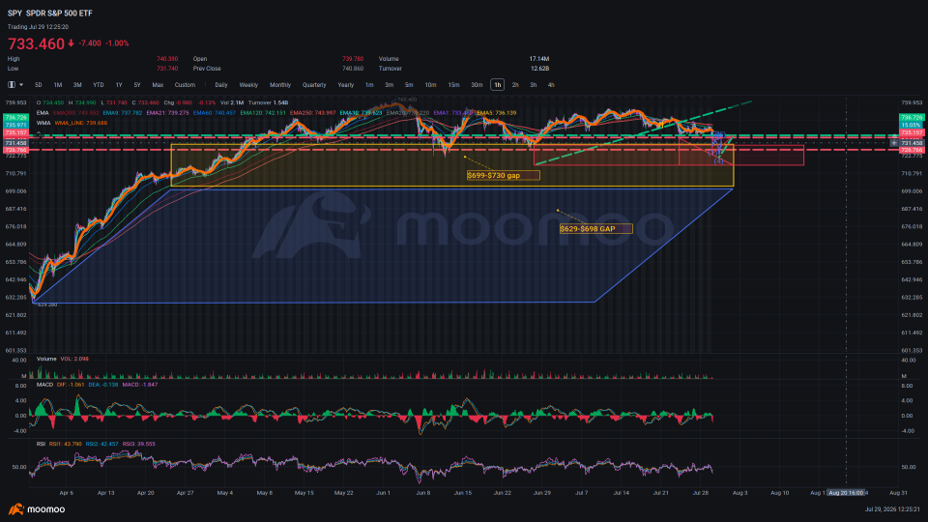
Task: Select the 5D range
Action: click(38, 85)
